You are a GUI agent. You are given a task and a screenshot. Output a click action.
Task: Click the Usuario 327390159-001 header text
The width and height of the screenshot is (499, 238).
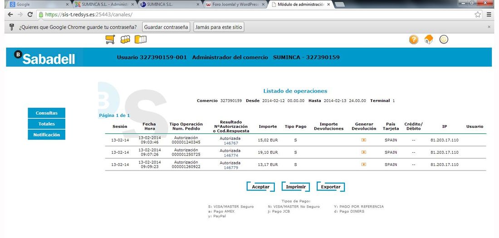pos(152,57)
